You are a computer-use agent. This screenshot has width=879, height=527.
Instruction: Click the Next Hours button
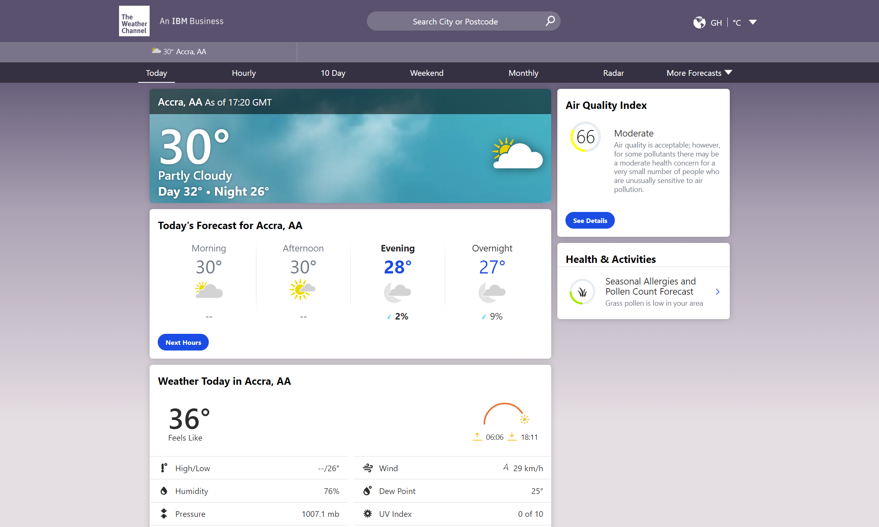click(183, 342)
